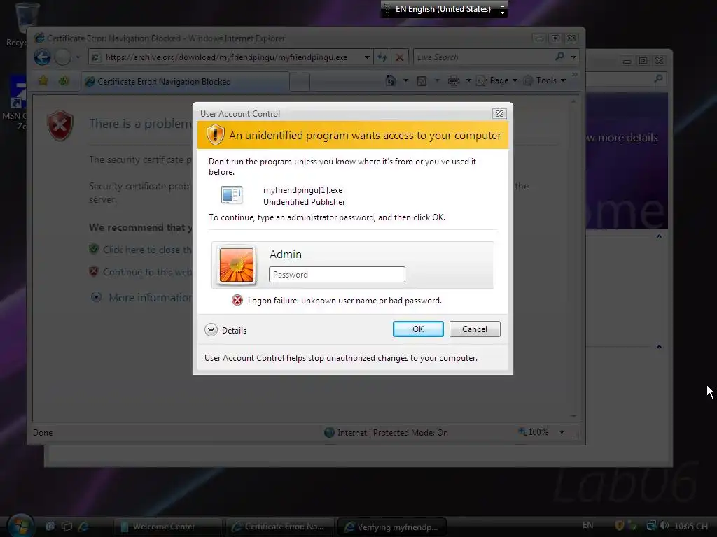717x537 pixels.
Task: Open a new blank tab
Action: click(300, 82)
